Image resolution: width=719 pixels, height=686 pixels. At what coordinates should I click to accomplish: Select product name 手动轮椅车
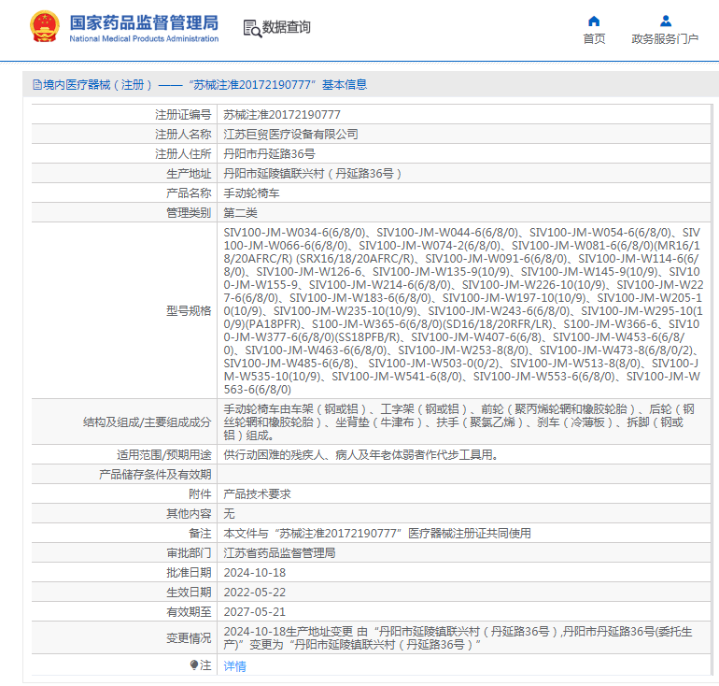tap(251, 193)
